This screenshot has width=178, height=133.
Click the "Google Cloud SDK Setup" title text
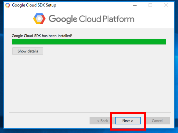[34, 5]
